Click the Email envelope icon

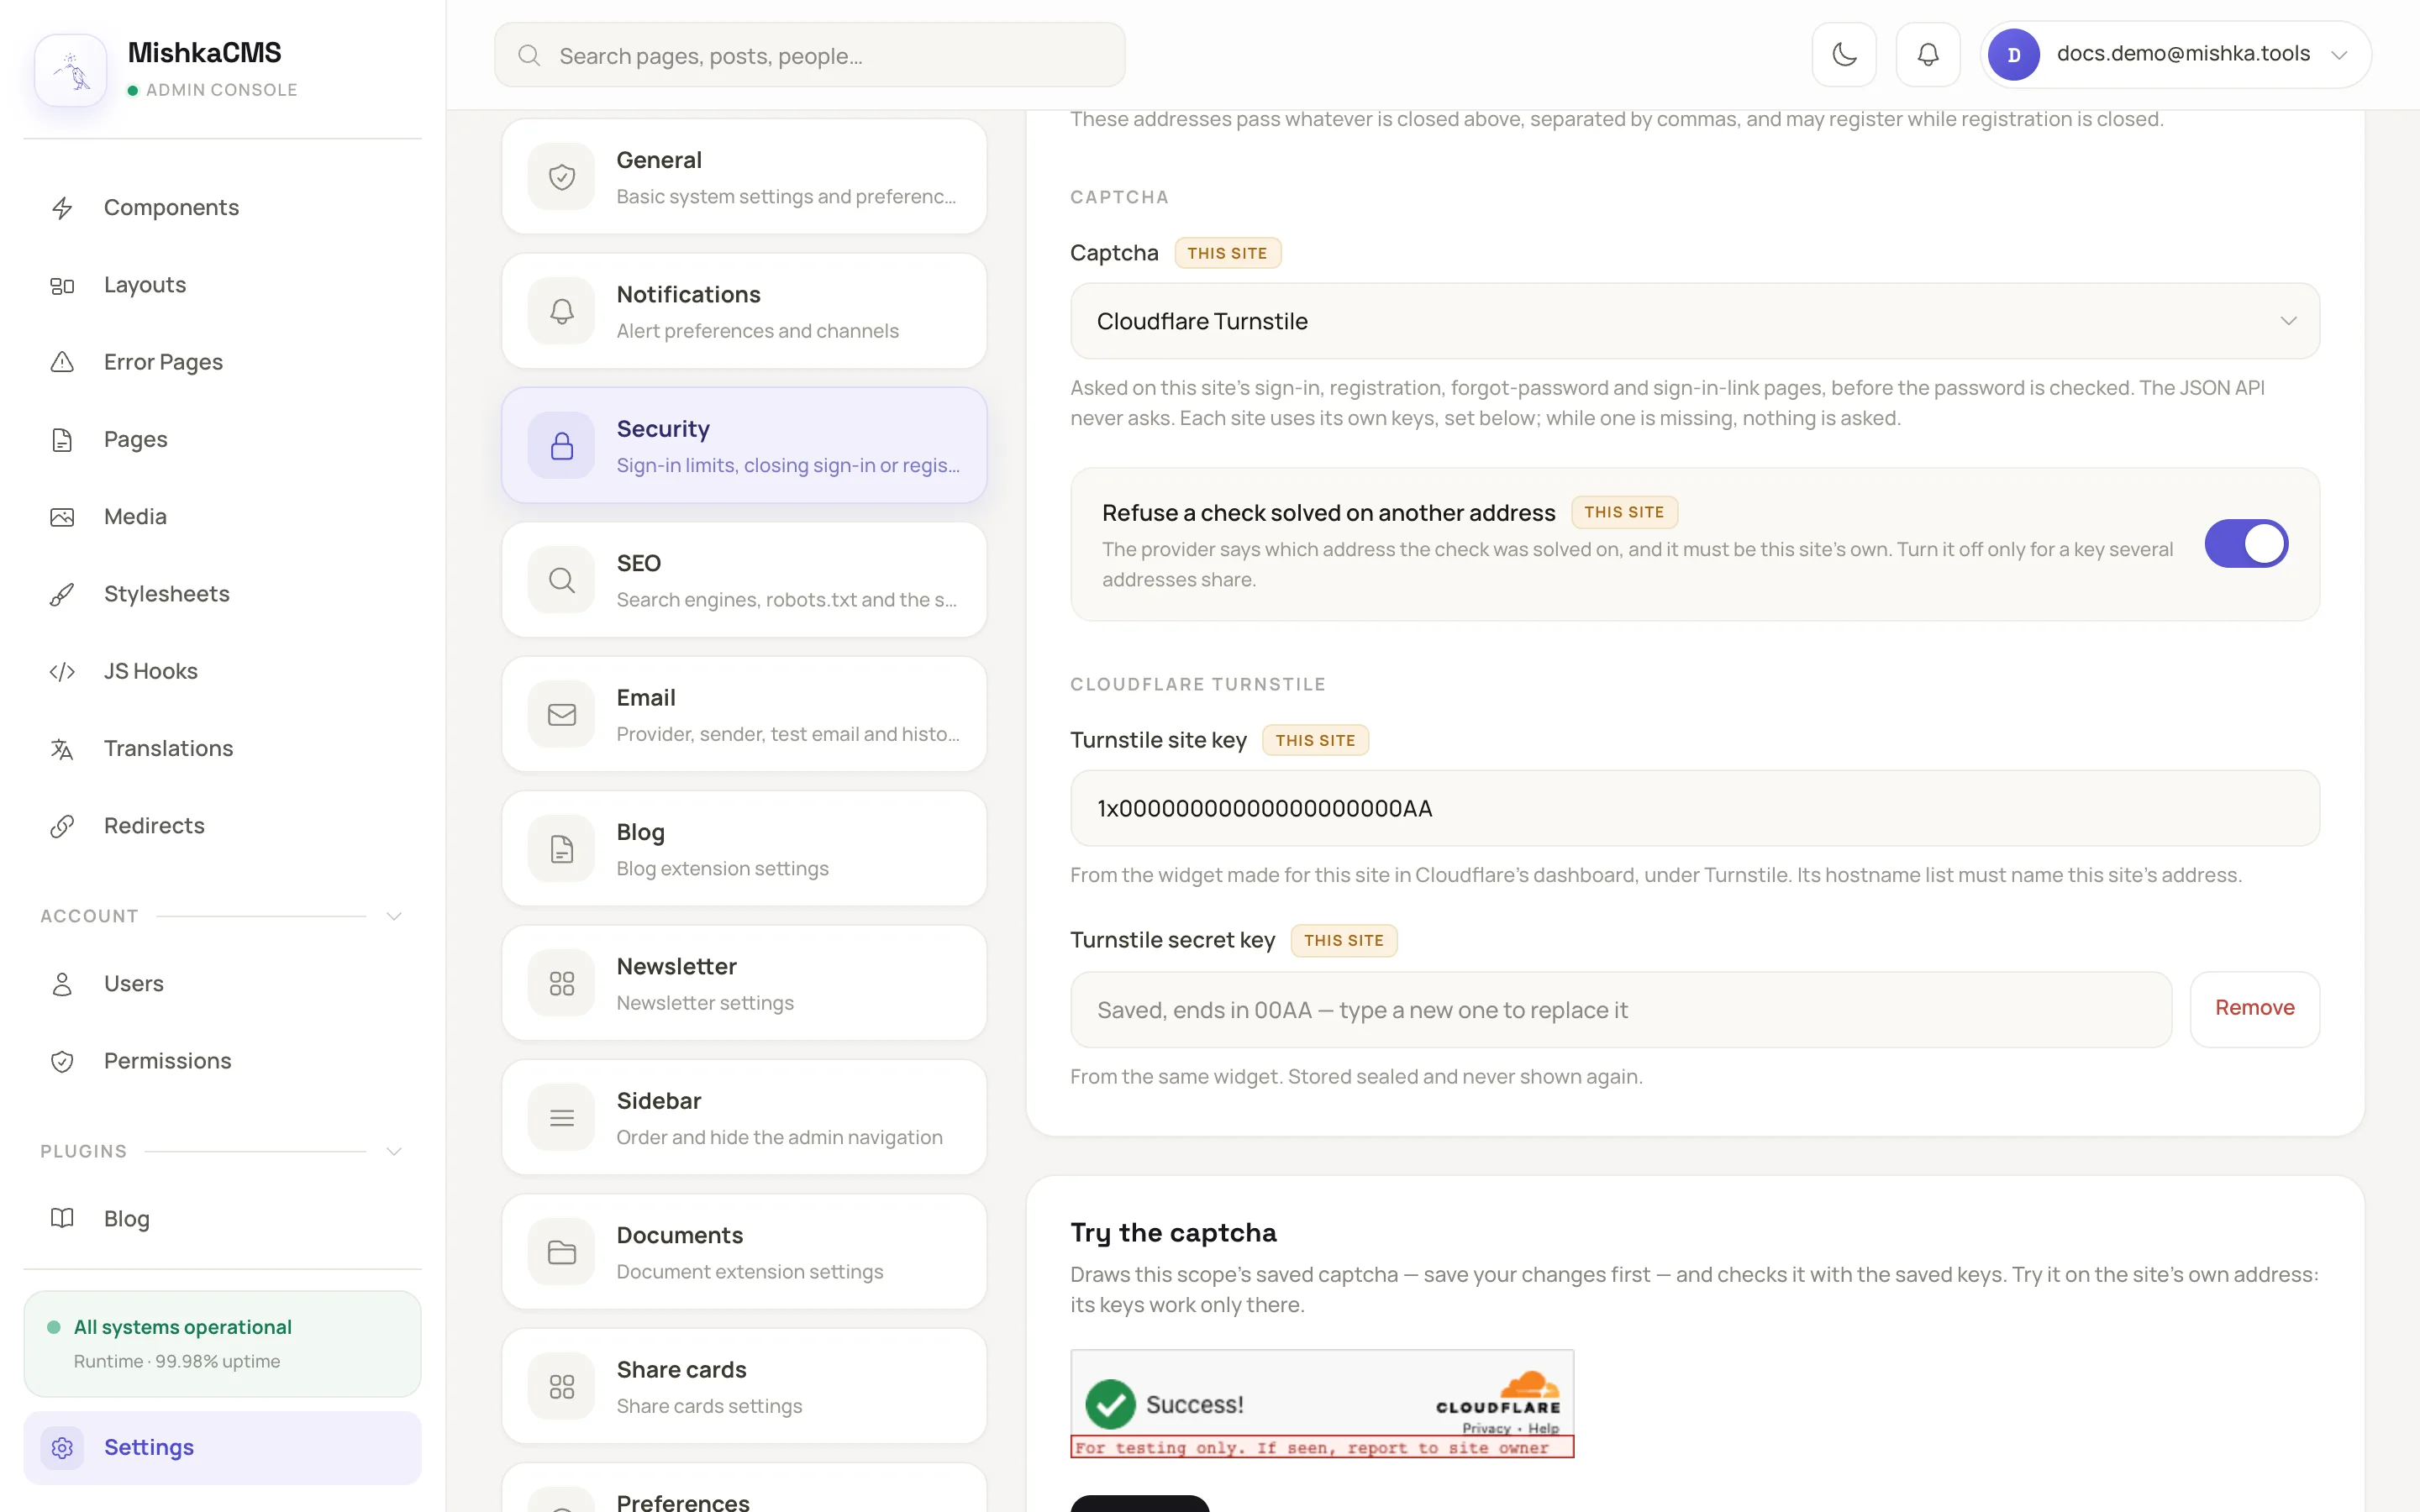pyautogui.click(x=562, y=714)
